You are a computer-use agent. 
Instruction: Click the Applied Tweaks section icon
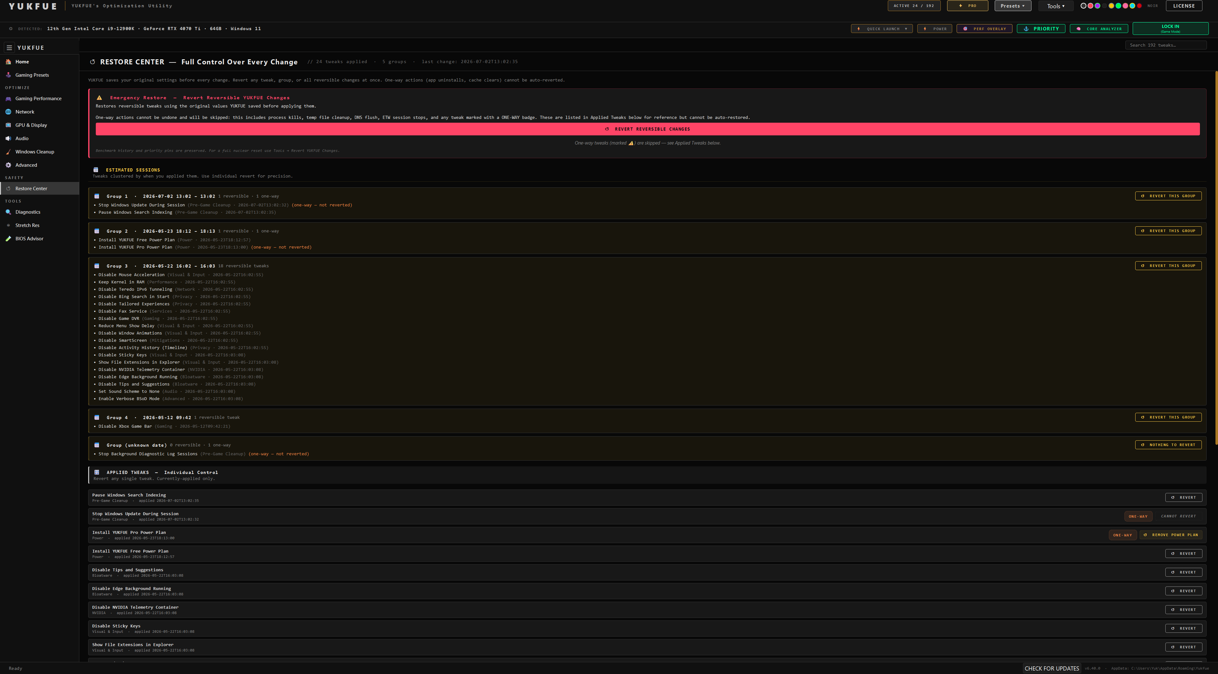[97, 472]
